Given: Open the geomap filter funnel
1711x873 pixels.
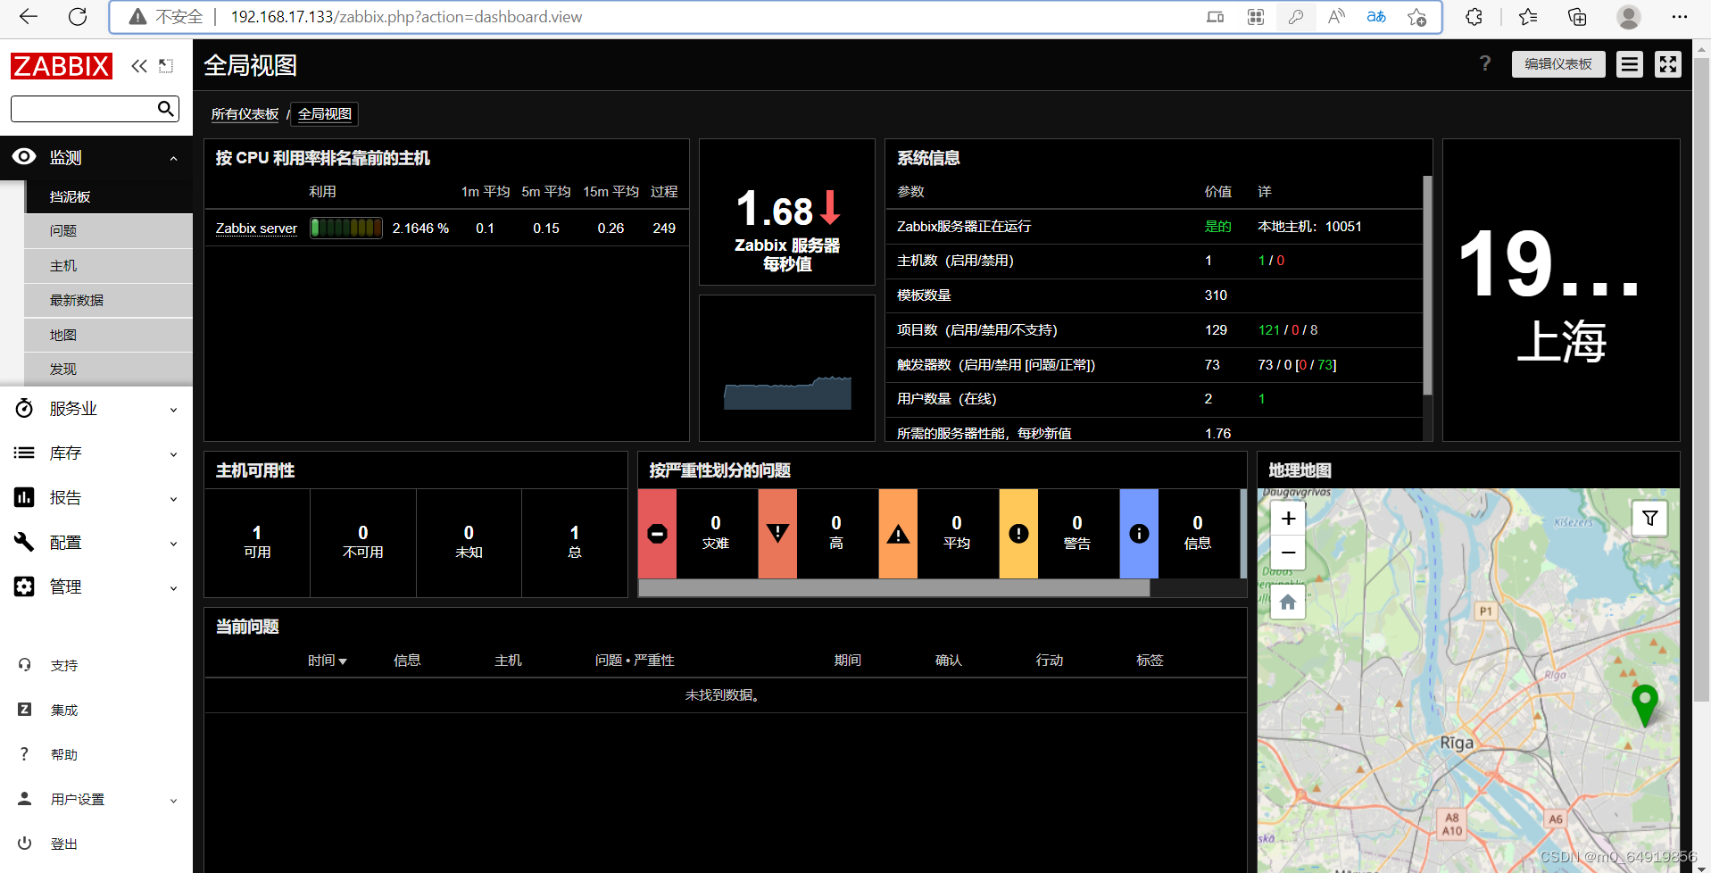Looking at the screenshot, I should (x=1650, y=518).
